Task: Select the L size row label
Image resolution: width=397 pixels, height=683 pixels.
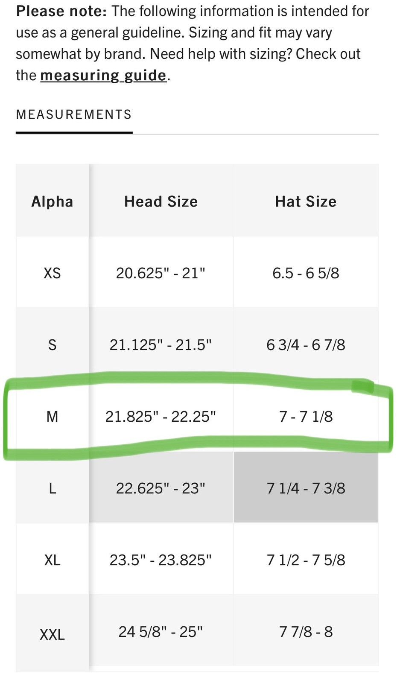Action: [x=53, y=488]
